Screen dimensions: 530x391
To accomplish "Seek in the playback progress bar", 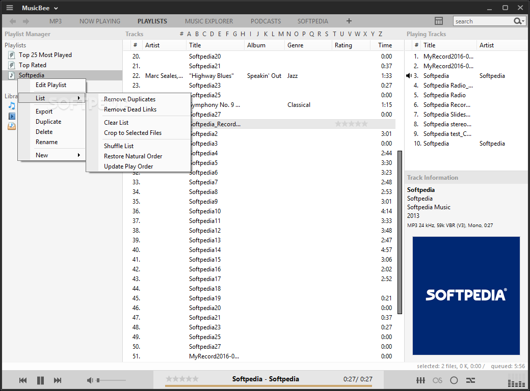I will pos(269,385).
